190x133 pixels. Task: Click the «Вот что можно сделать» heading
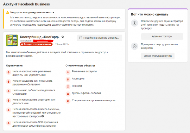149,15
